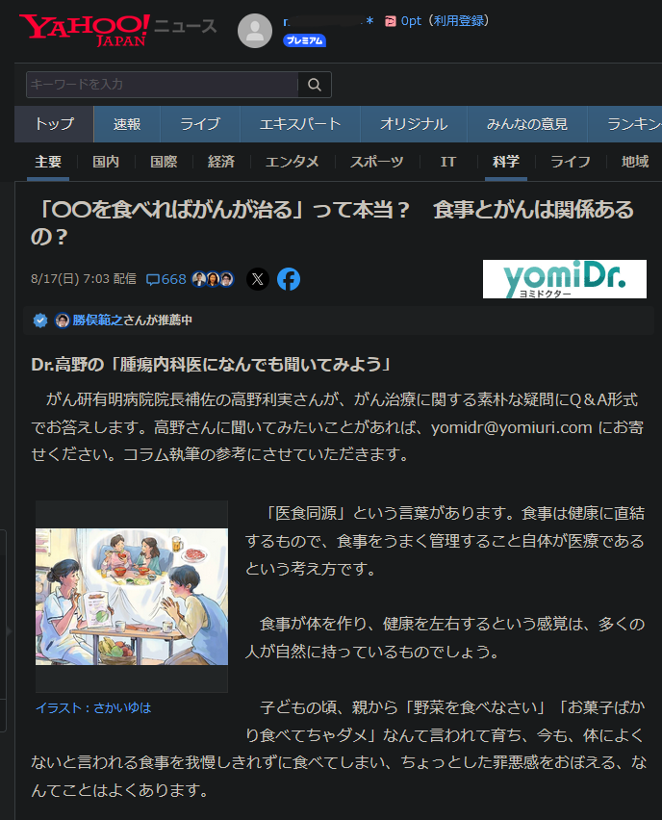Click the user profile avatar icon
The width and height of the screenshot is (662, 820).
(255, 31)
